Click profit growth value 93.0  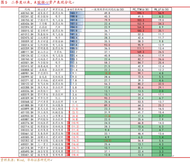[107, 45]
